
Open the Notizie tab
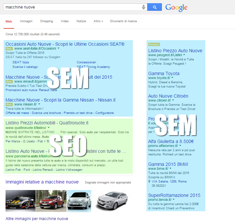[81, 21]
